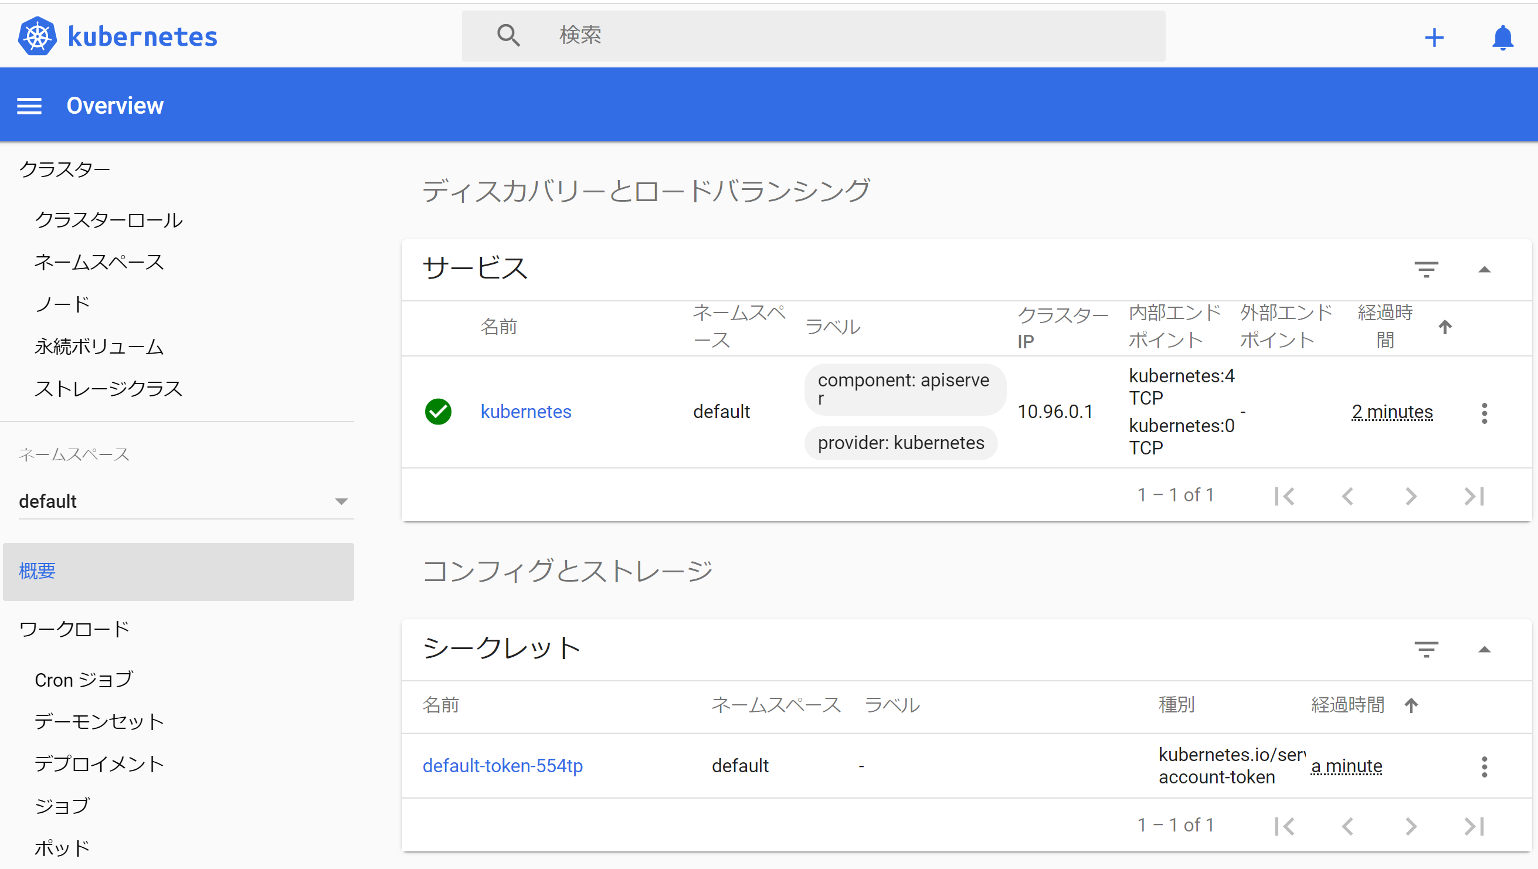Focus the 検索 search field
The width and height of the screenshot is (1538, 869).
tap(813, 35)
